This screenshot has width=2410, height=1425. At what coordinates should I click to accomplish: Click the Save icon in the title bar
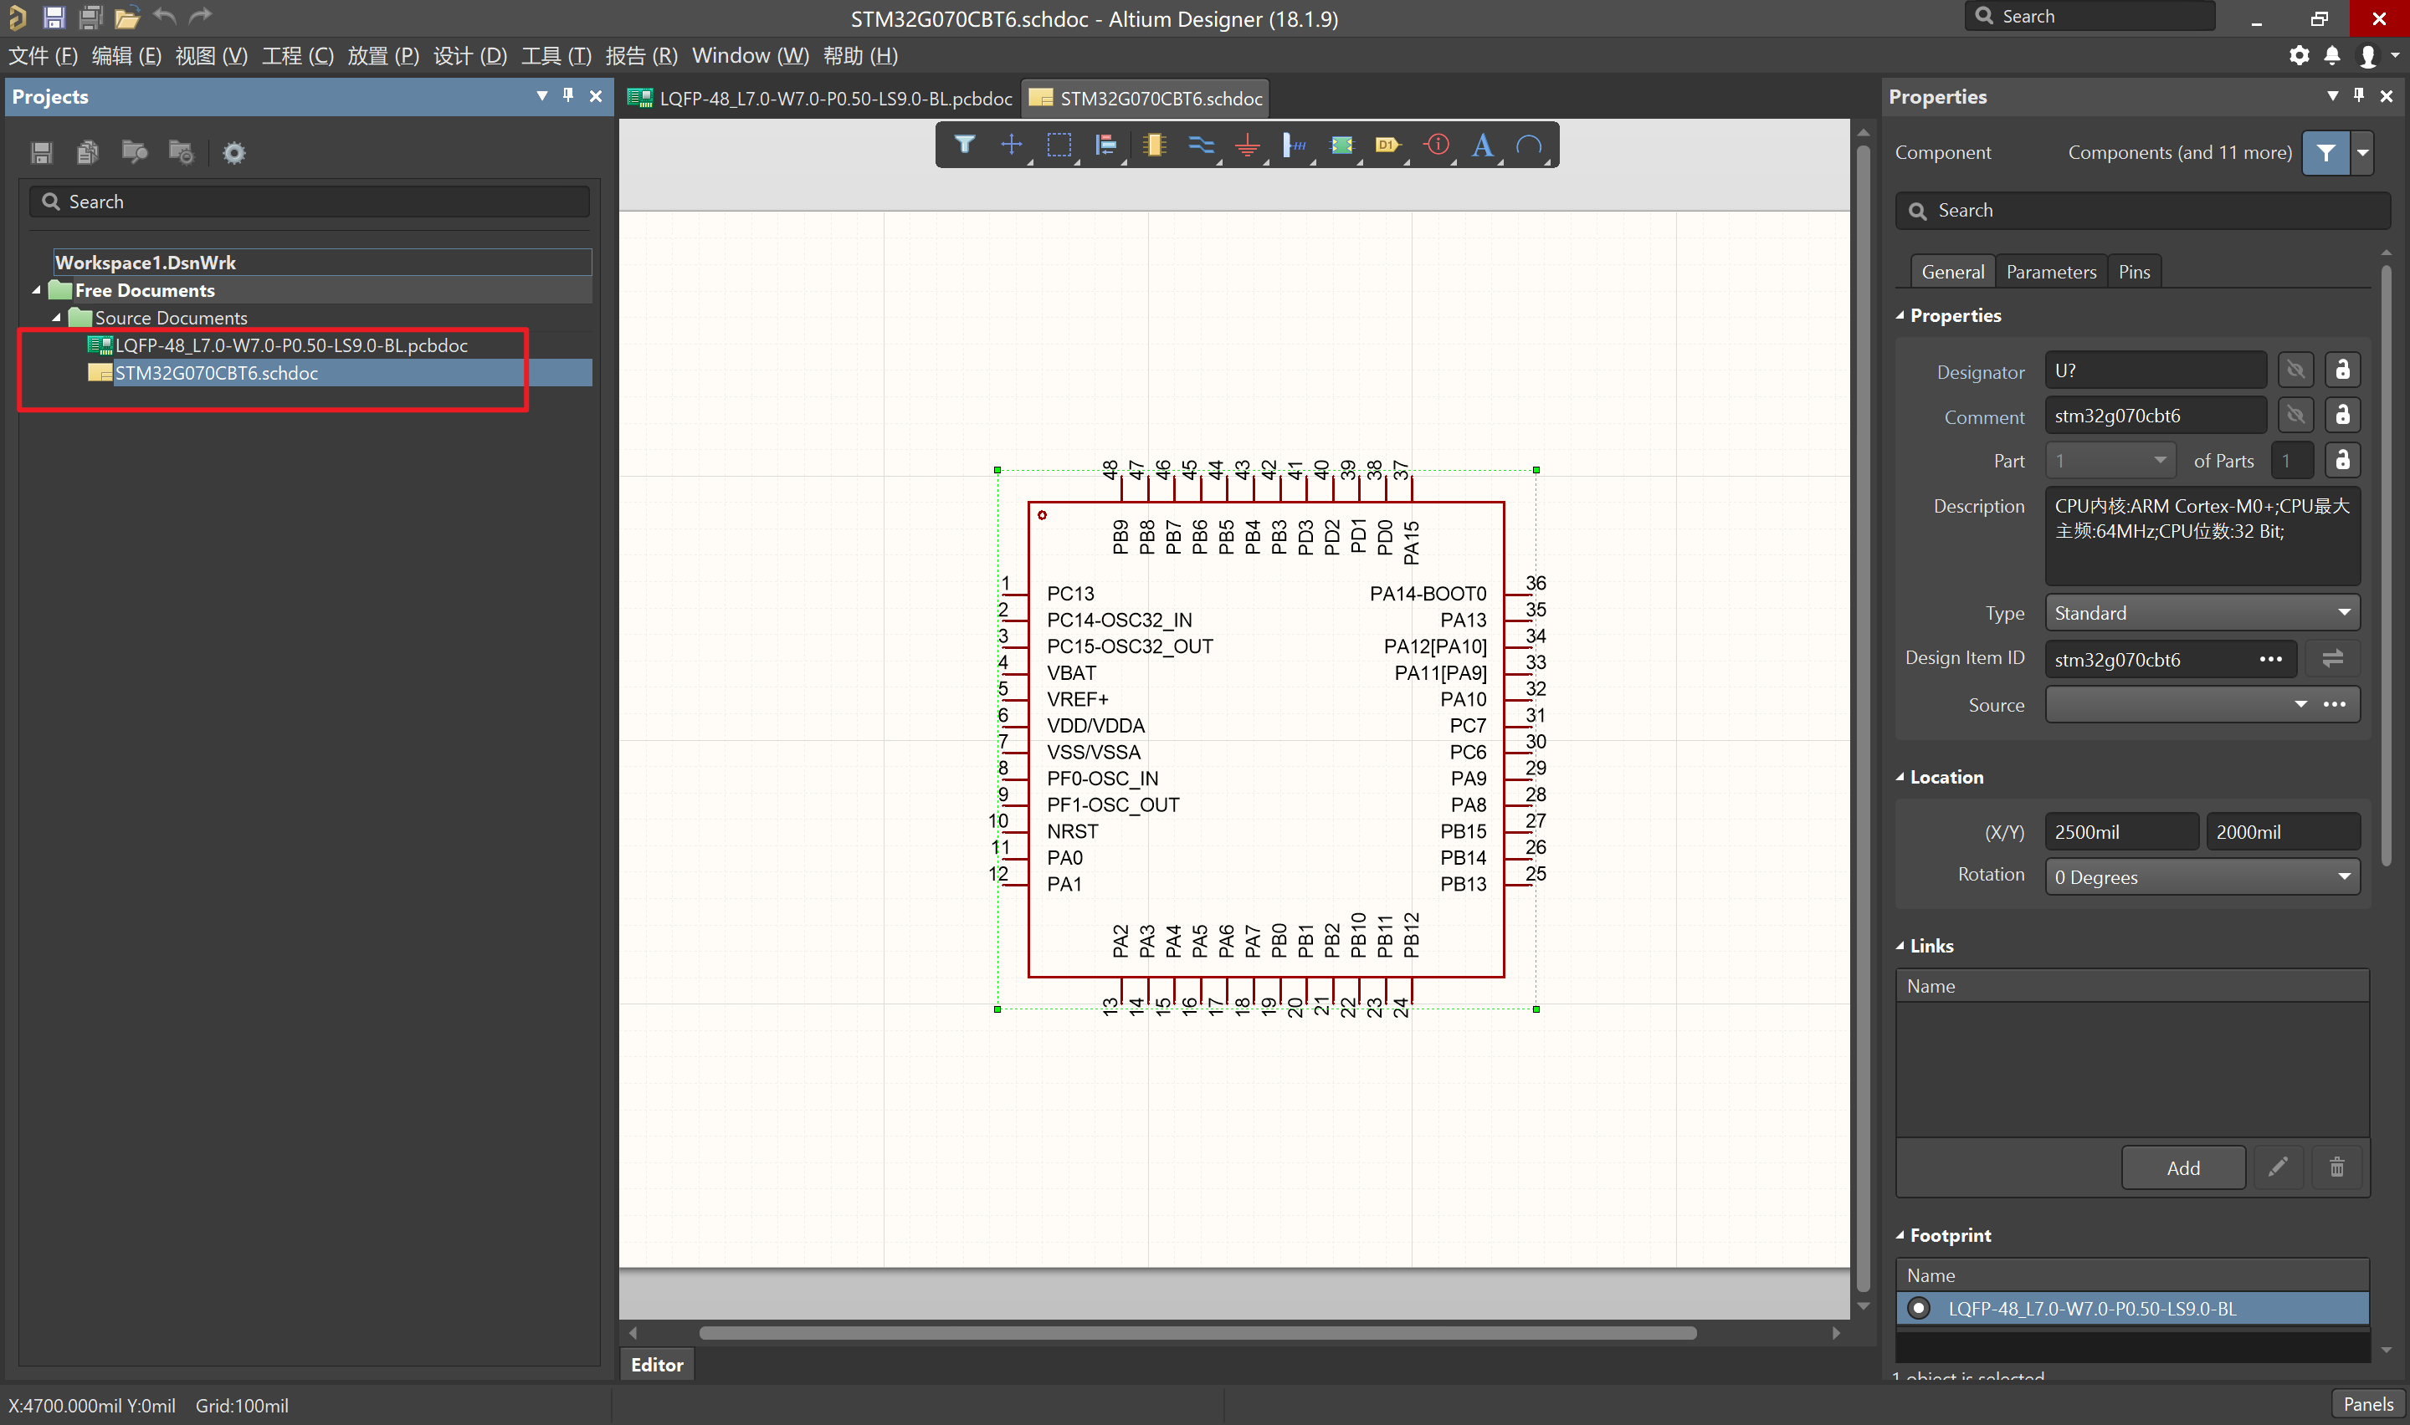(54, 18)
